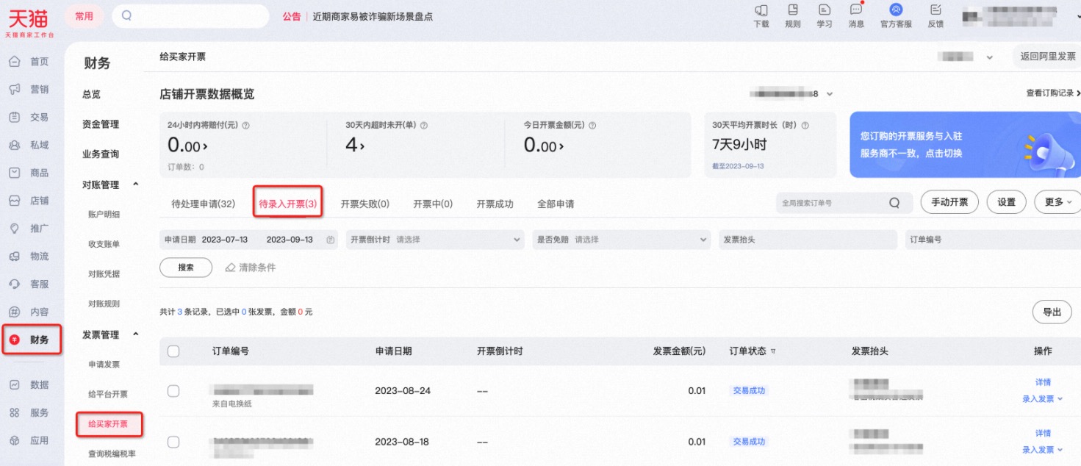Click the 下载 download icon
This screenshot has height=466, width=1081.
click(761, 10)
